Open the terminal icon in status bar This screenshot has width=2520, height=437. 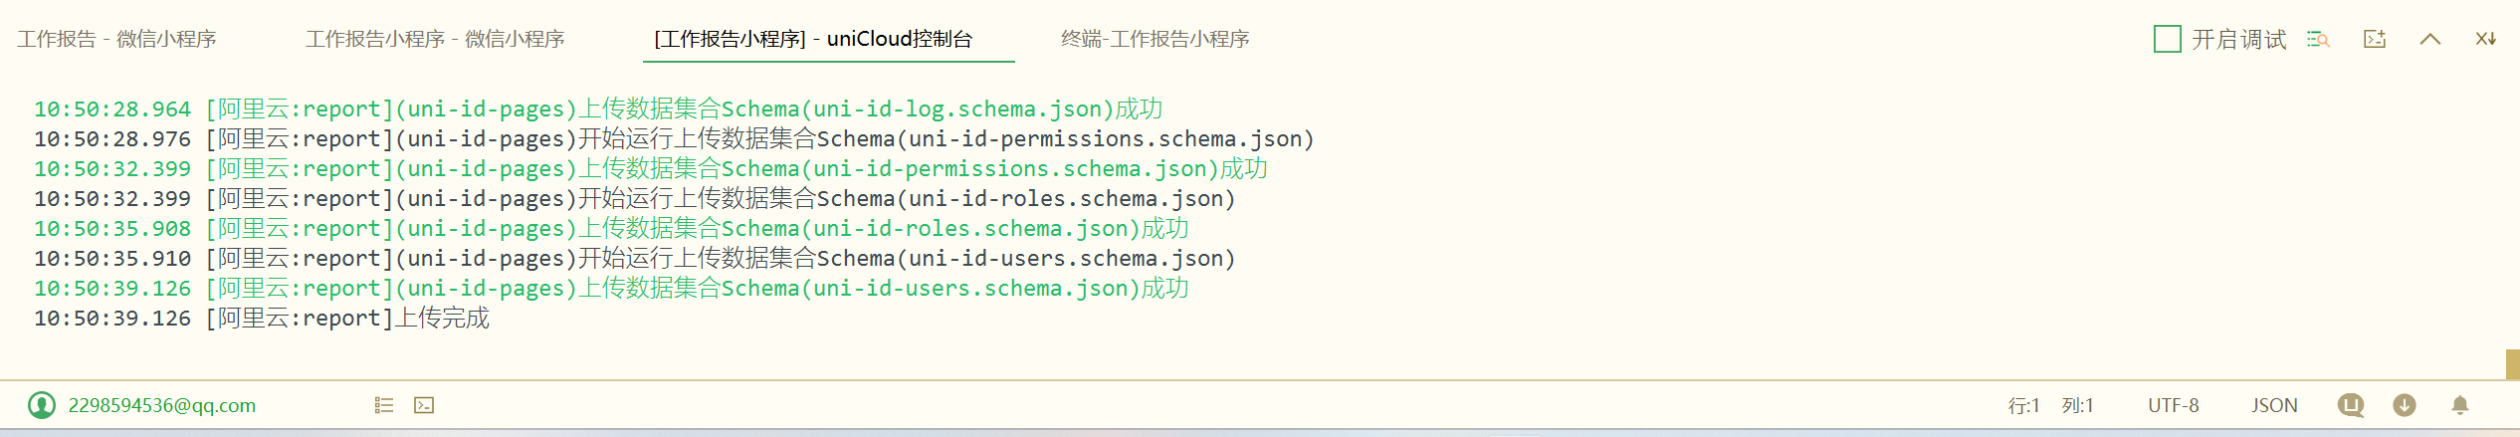coord(424,405)
